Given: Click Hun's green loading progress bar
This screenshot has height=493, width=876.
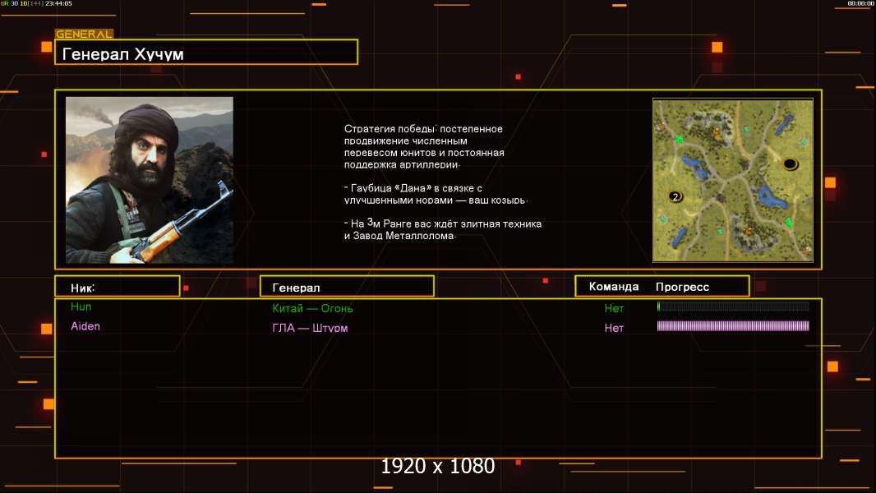Looking at the screenshot, I should pos(733,306).
